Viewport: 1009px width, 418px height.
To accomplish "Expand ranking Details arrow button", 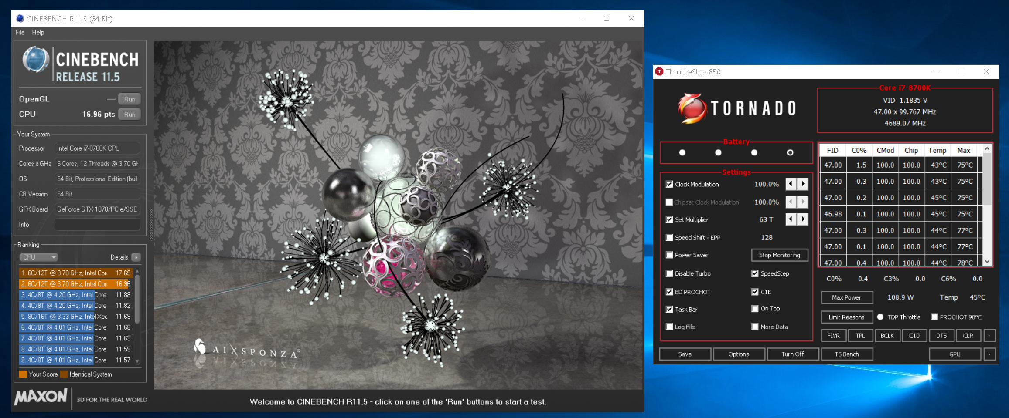I will pyautogui.click(x=136, y=257).
